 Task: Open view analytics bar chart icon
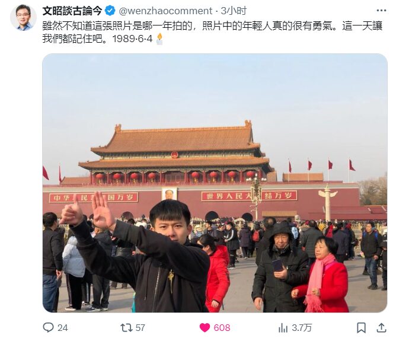[283, 328]
